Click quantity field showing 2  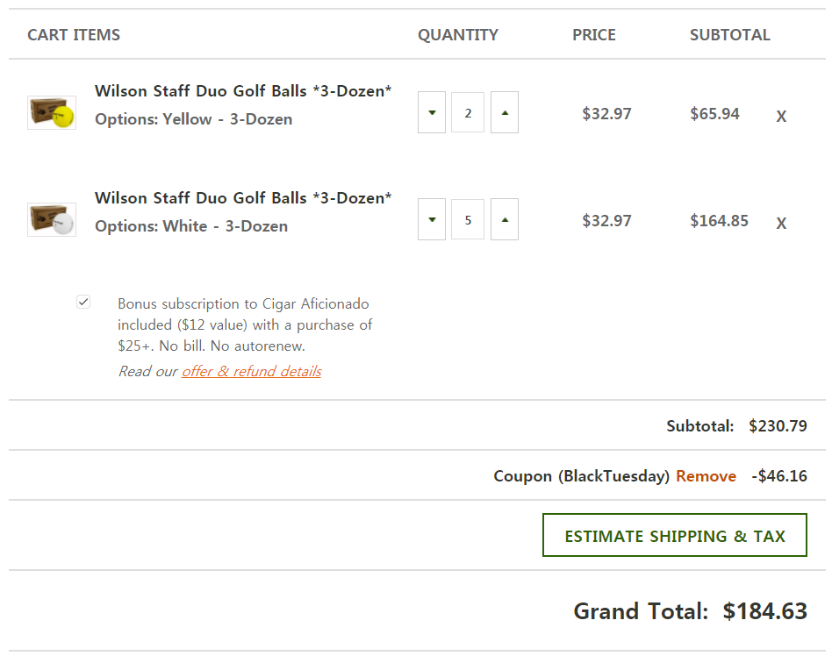coord(468,113)
